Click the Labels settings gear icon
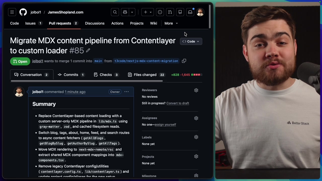Viewport: 322px width, 181px height. (196, 137)
